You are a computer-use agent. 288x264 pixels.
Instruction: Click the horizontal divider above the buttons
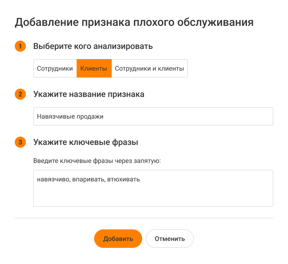(x=144, y=218)
